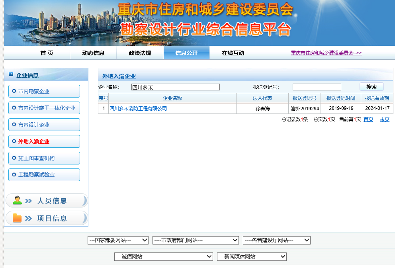Click the blue arrow icon beside 企业信息
Screen dimensions: 395x268
(x=11, y=74)
